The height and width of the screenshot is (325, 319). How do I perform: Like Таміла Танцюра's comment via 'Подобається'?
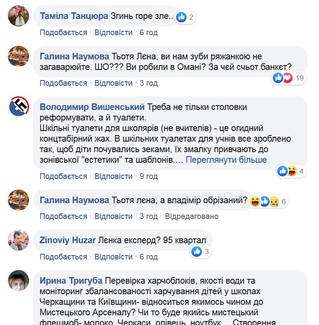coord(63,33)
